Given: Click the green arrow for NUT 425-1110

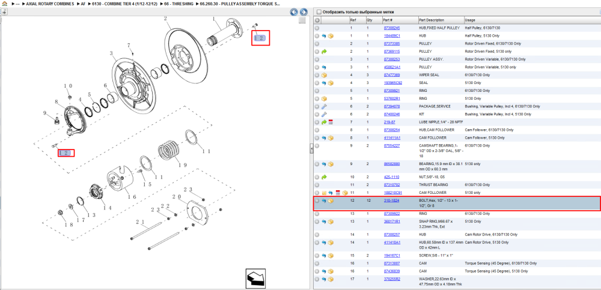Looking at the screenshot, I should [x=324, y=177].
